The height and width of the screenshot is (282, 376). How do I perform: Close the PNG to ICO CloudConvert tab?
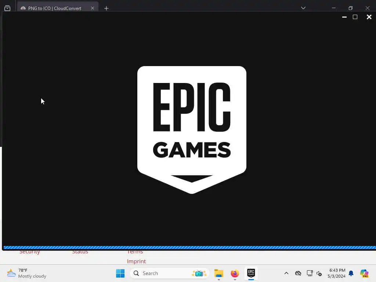pyautogui.click(x=92, y=8)
